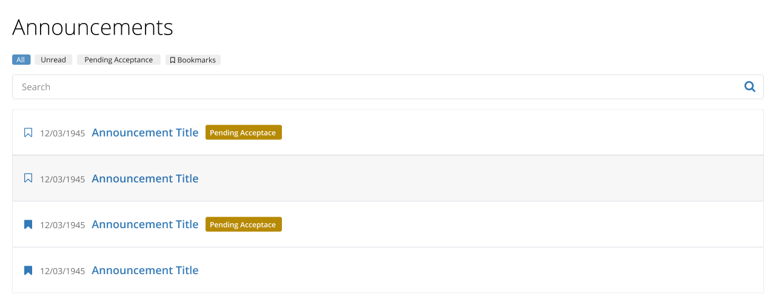
Task: Show Pending Acceptance announcements filter
Action: click(119, 60)
